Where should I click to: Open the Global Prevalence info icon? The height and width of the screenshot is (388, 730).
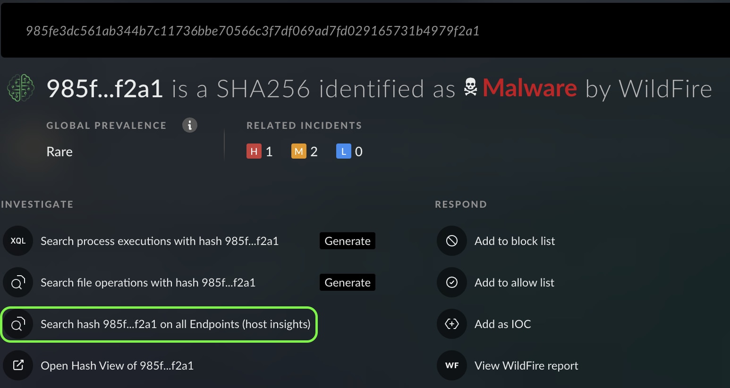coord(190,125)
